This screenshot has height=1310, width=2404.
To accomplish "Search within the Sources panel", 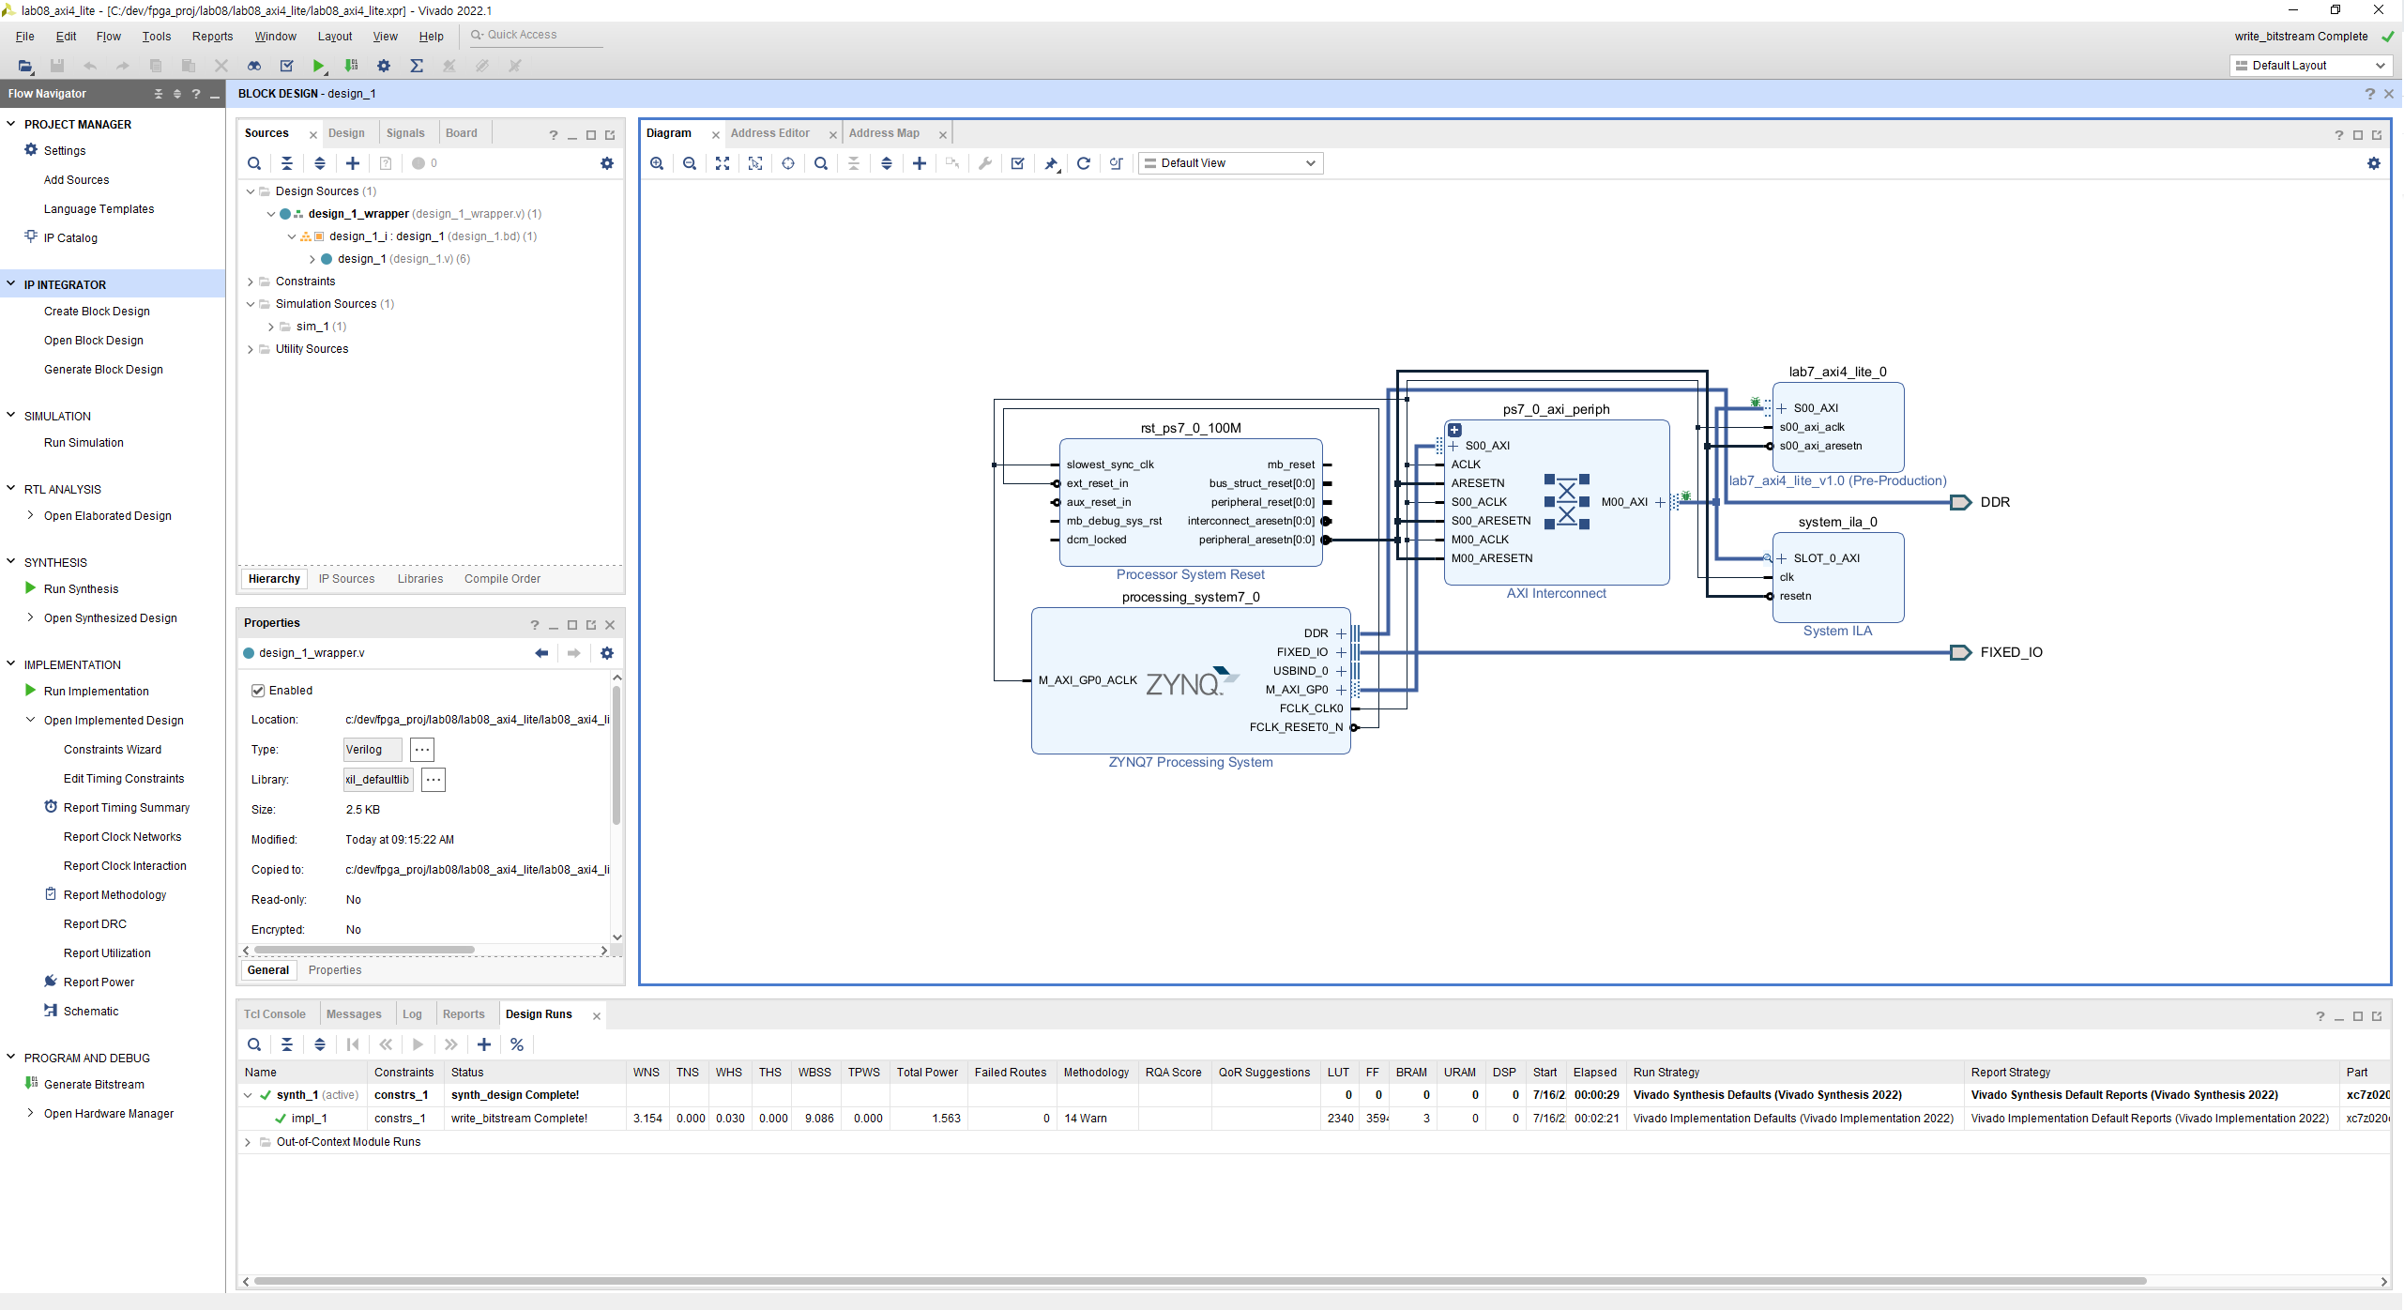I will click(254, 163).
